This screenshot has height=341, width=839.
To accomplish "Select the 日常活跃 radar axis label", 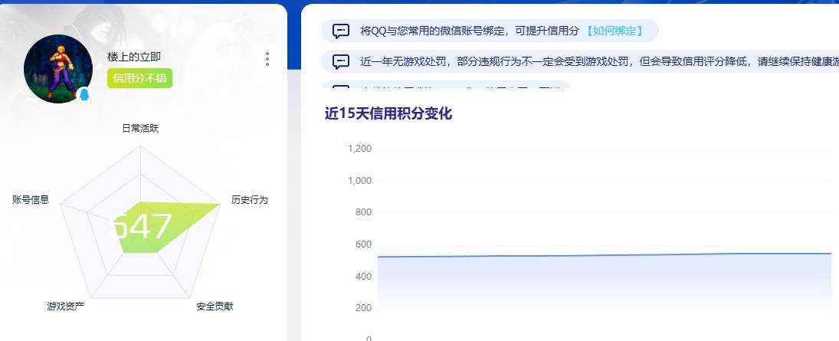I will click(x=140, y=129).
